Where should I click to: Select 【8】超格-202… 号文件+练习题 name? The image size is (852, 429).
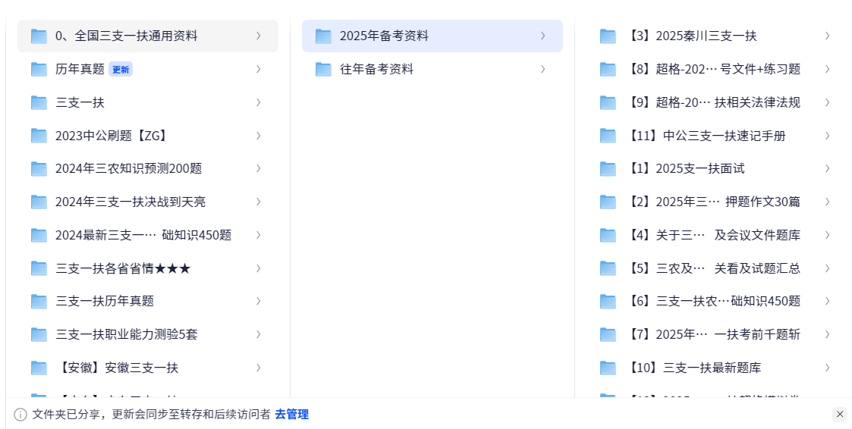714,69
